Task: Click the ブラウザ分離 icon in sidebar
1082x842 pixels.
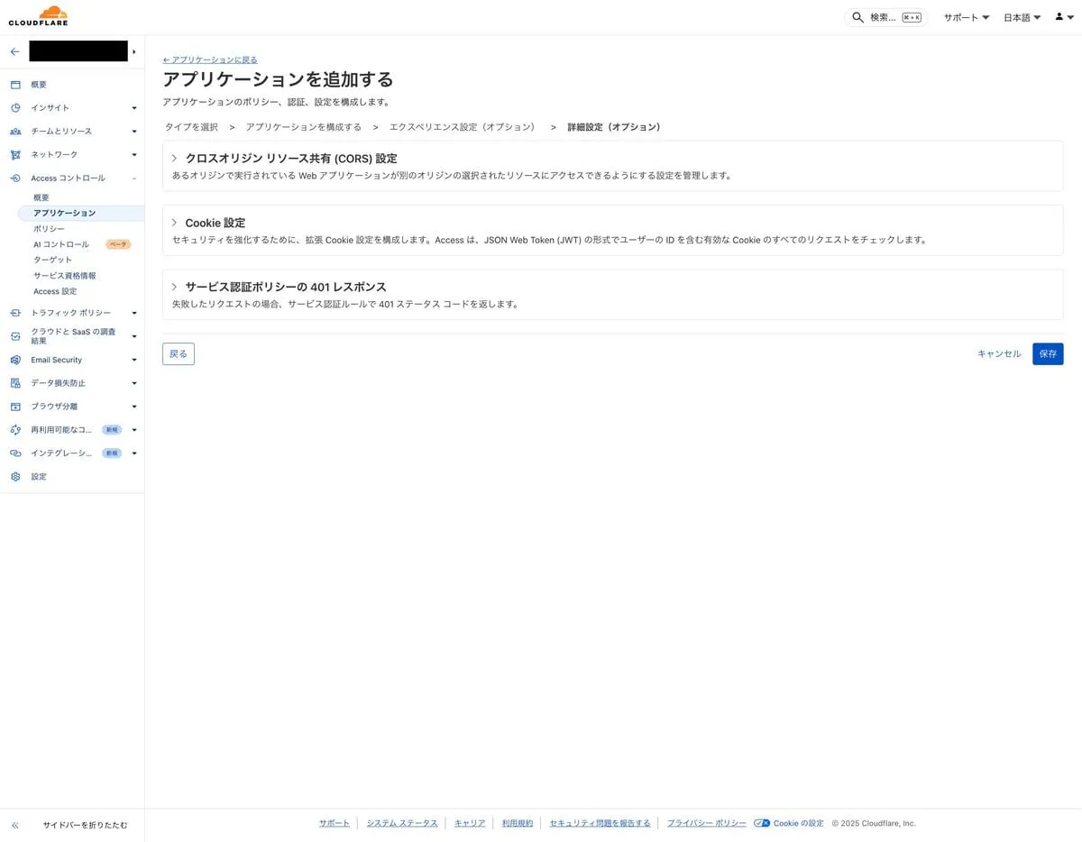Action: pyautogui.click(x=15, y=407)
